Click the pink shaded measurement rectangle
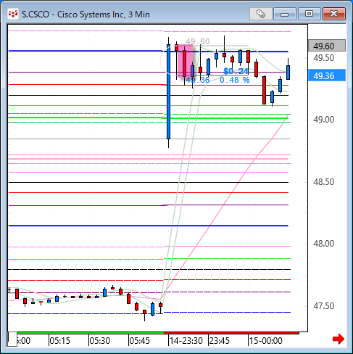 (x=186, y=60)
